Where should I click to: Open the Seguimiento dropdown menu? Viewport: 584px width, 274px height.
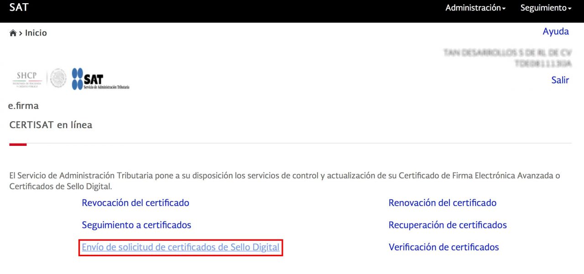point(546,8)
